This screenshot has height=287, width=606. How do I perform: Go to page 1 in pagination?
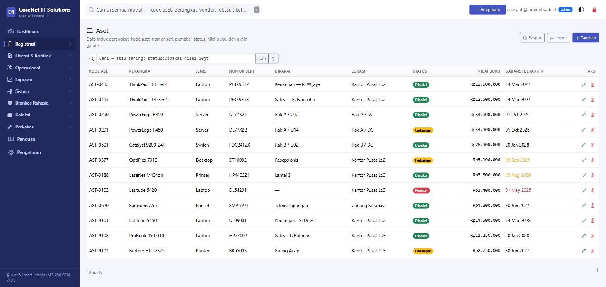597,270
